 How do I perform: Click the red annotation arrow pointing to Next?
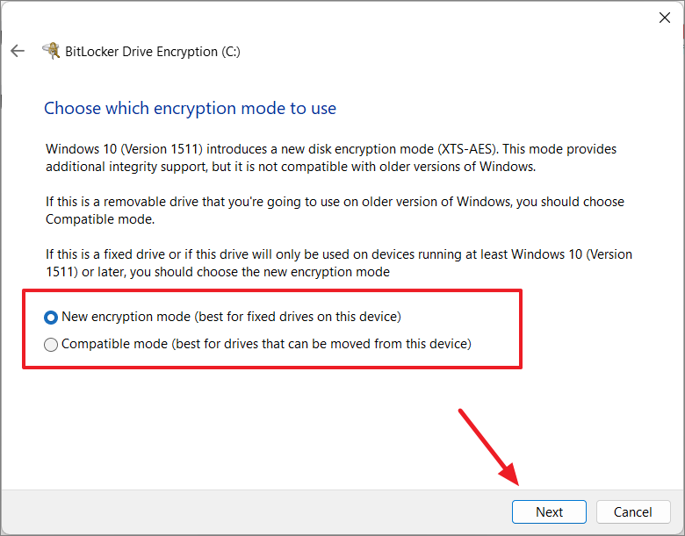point(488,447)
